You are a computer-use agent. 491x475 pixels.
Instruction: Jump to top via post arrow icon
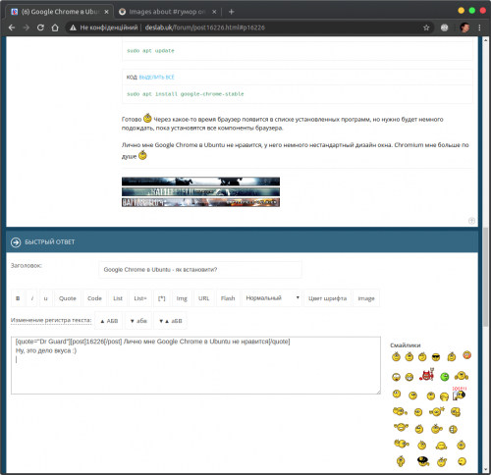point(471,221)
